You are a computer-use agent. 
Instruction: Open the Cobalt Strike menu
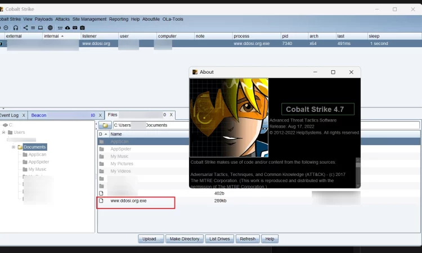(10, 19)
